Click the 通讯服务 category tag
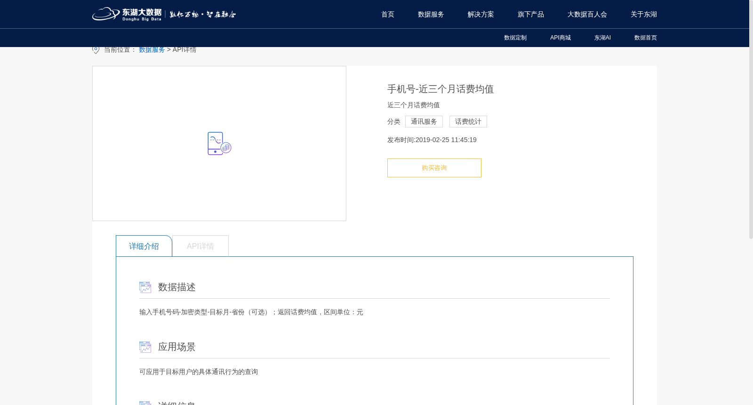This screenshot has height=405, width=753. (x=424, y=121)
